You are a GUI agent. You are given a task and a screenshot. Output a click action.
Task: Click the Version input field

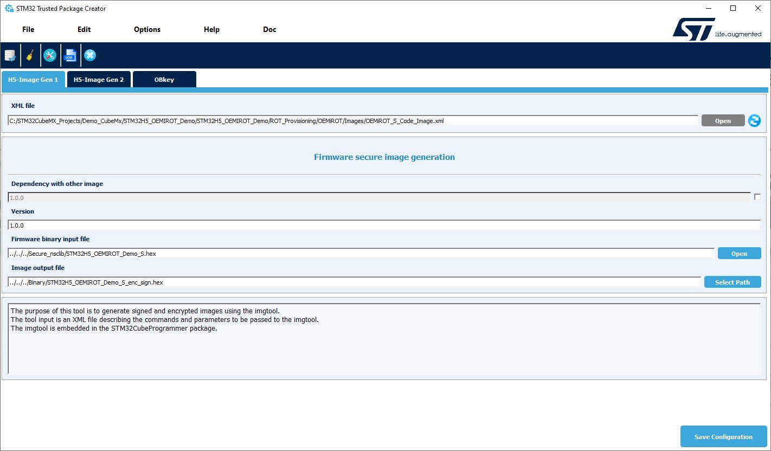pos(384,225)
